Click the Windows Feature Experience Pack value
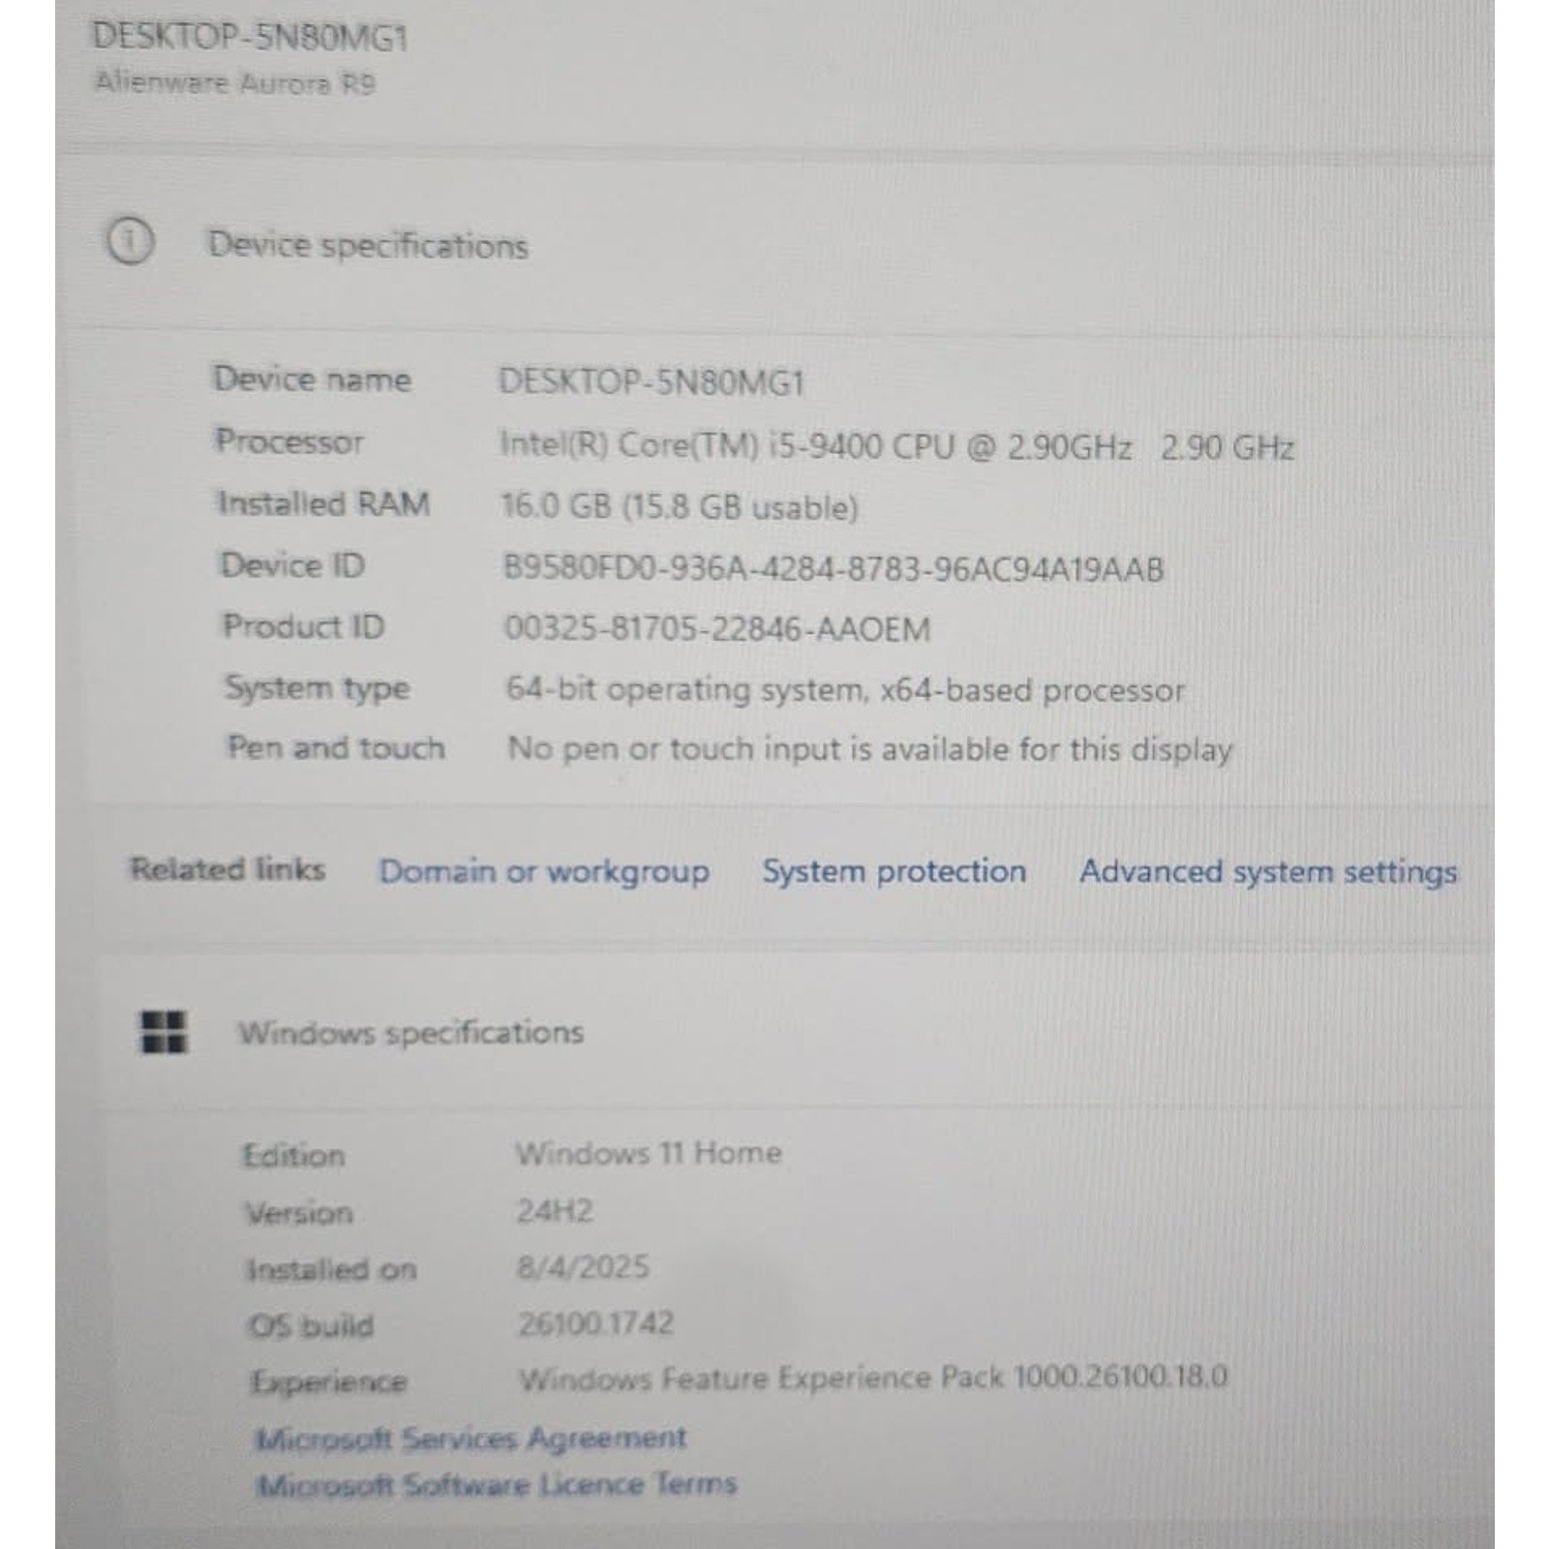The image size is (1549, 1549). pos(872,1378)
